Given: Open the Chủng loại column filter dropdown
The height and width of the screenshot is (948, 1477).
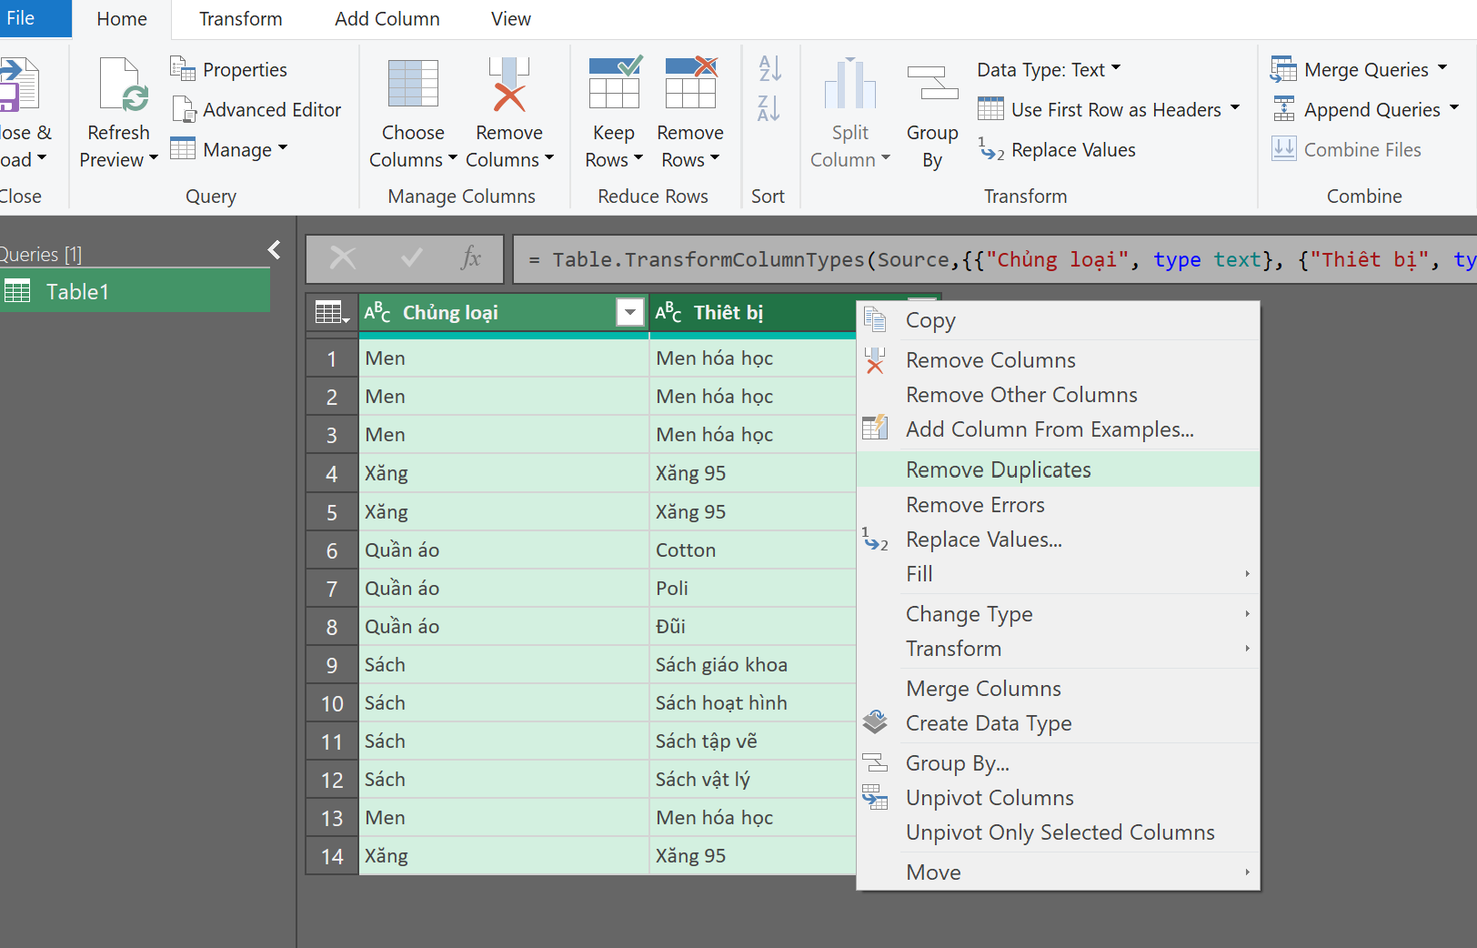Looking at the screenshot, I should (x=629, y=312).
